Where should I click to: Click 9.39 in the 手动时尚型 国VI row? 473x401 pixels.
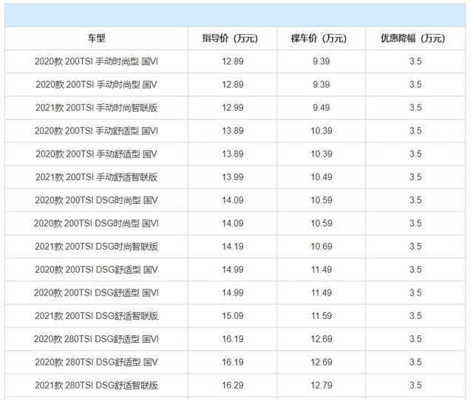[321, 61]
